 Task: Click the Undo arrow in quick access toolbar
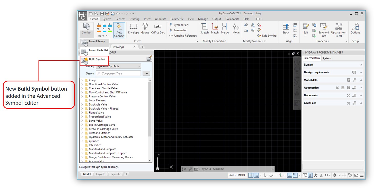click(x=118, y=14)
